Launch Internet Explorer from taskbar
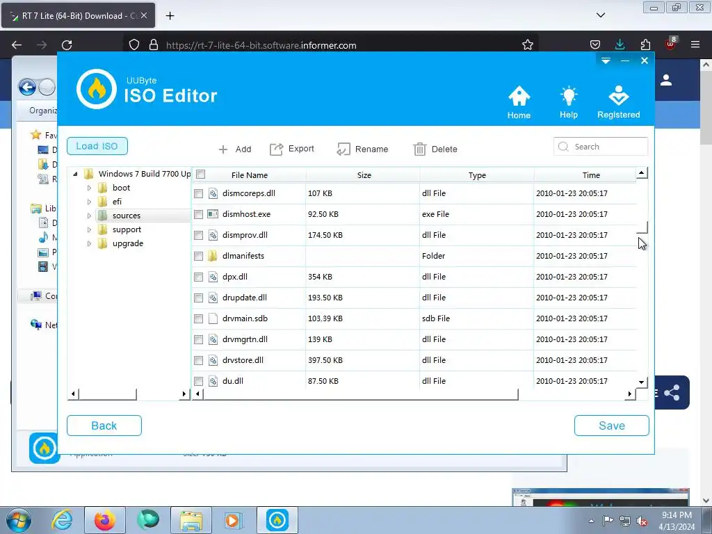The width and height of the screenshot is (712, 534). click(x=62, y=520)
